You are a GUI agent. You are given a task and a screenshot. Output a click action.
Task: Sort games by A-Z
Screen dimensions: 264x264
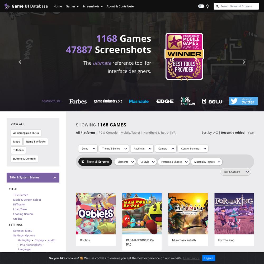tap(215, 133)
